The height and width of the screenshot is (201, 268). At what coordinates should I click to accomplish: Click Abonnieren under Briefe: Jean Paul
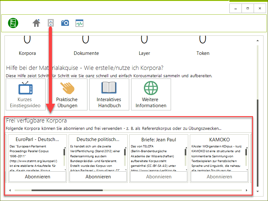coord(159,177)
